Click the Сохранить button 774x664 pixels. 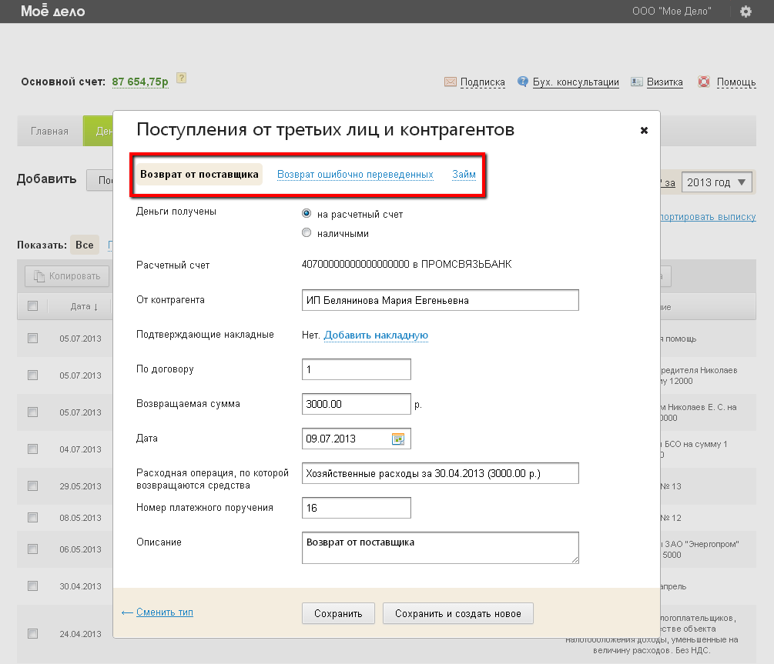tap(338, 614)
